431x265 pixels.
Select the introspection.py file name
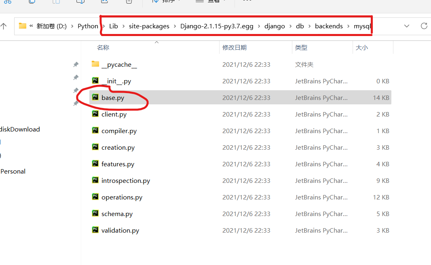(126, 181)
